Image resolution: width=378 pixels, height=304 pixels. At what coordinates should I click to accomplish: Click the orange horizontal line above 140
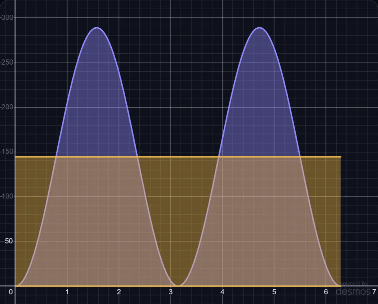(178, 157)
